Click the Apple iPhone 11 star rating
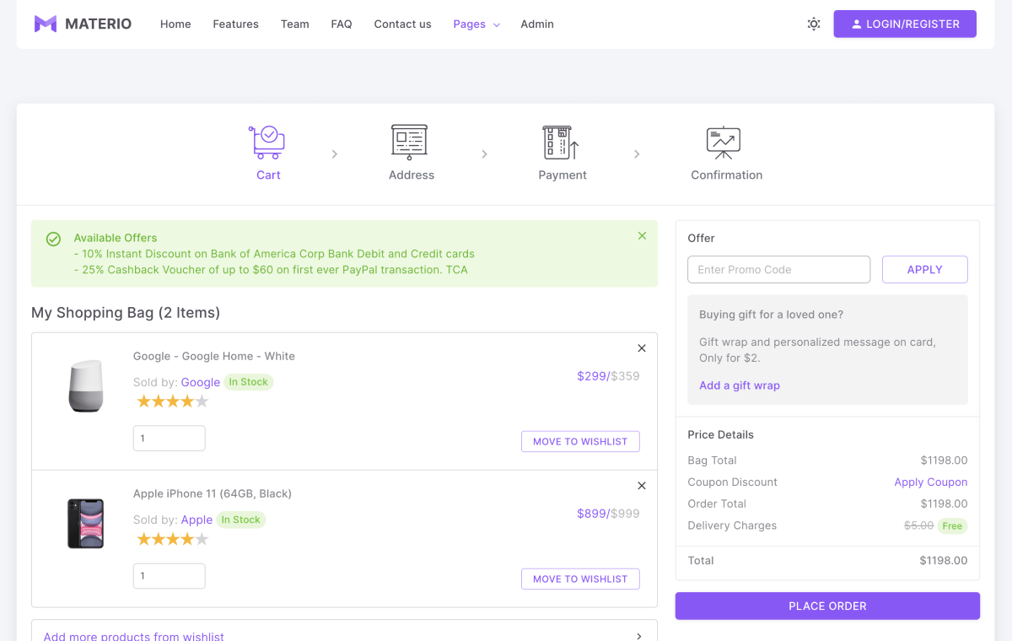 (x=173, y=539)
